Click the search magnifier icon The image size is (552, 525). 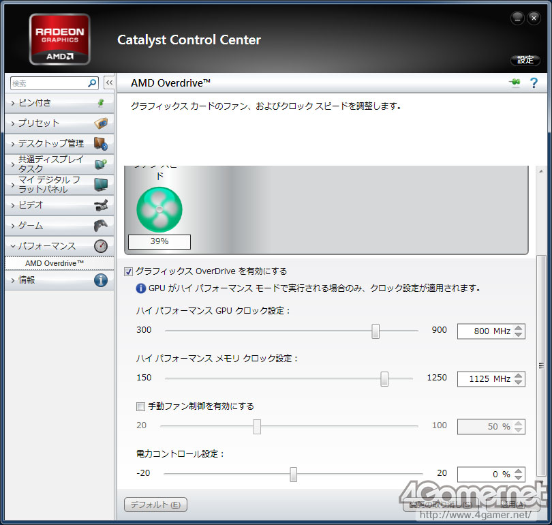point(92,83)
